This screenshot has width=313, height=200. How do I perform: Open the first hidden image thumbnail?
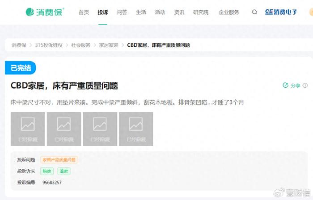(x=28, y=129)
